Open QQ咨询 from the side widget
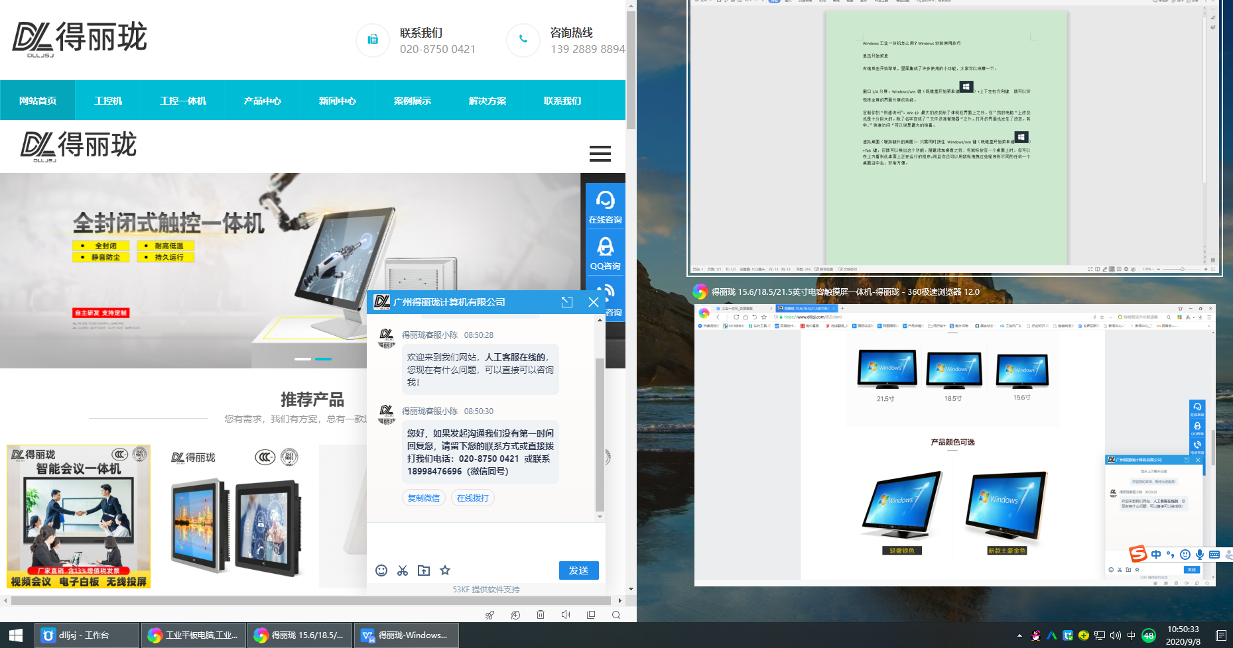1233x648 pixels. click(x=605, y=253)
